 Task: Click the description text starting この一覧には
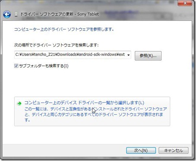pyautogui.click(x=95, y=114)
